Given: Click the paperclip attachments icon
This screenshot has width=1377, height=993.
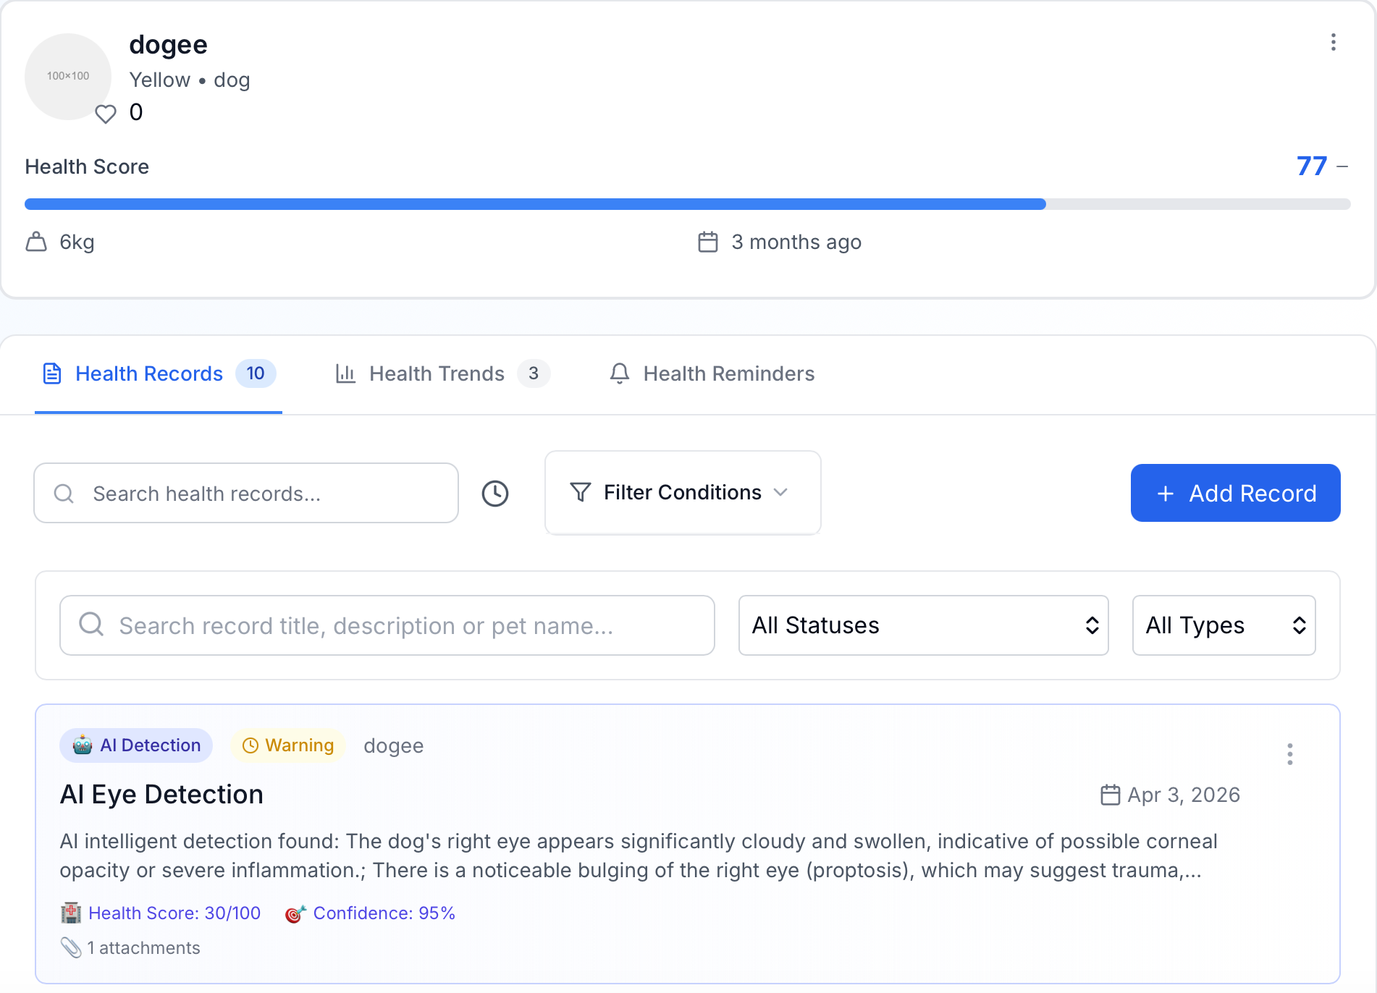Looking at the screenshot, I should click(71, 947).
